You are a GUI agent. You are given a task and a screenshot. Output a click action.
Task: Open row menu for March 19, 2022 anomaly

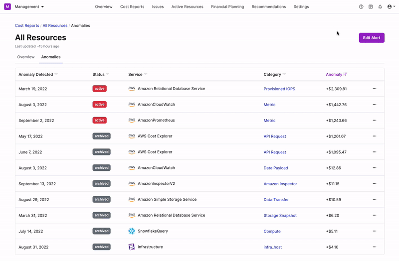[375, 89]
